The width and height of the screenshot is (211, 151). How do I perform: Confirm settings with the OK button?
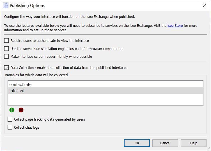[137, 143]
